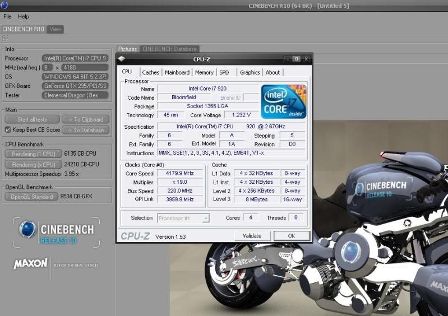The image size is (448, 316).
Task: Open the Memory tab in CPU-Z
Action: click(204, 72)
